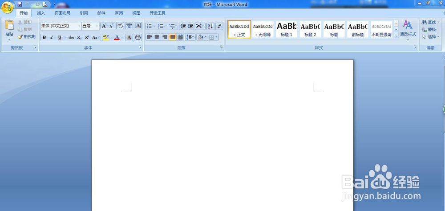Align text right
The image size is (445, 211).
click(165, 37)
